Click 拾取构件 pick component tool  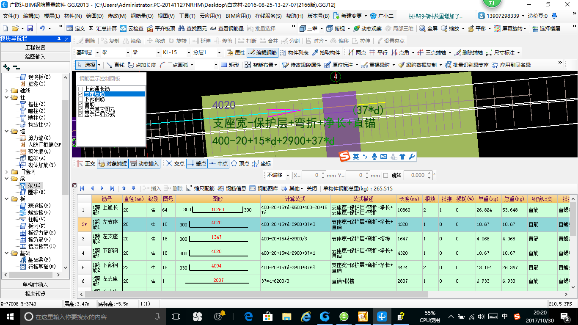coord(326,53)
